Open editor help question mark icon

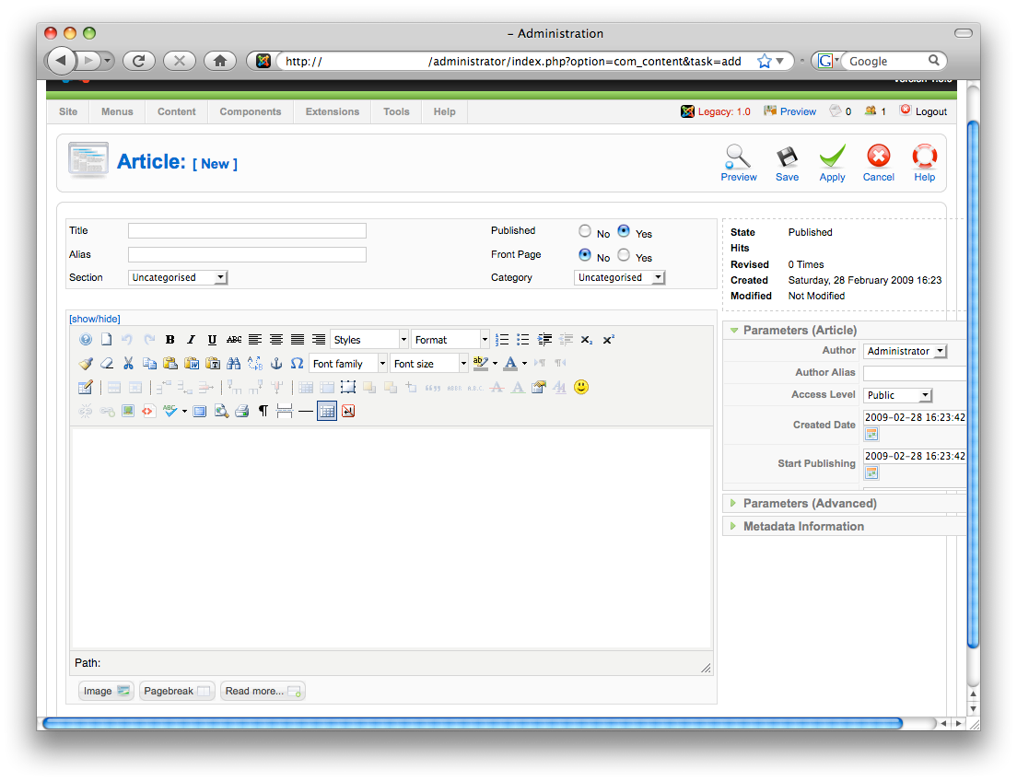86,339
